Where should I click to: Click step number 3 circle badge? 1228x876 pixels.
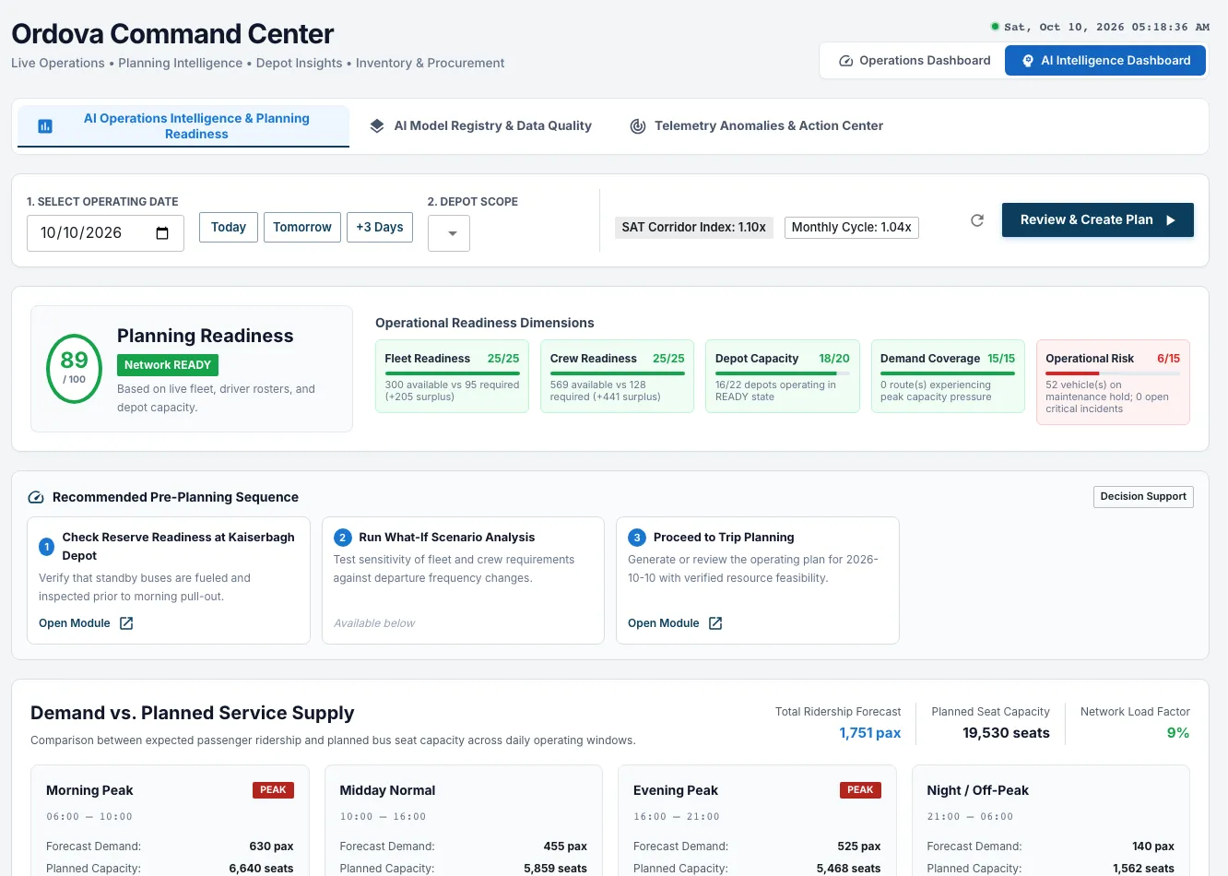click(637, 538)
